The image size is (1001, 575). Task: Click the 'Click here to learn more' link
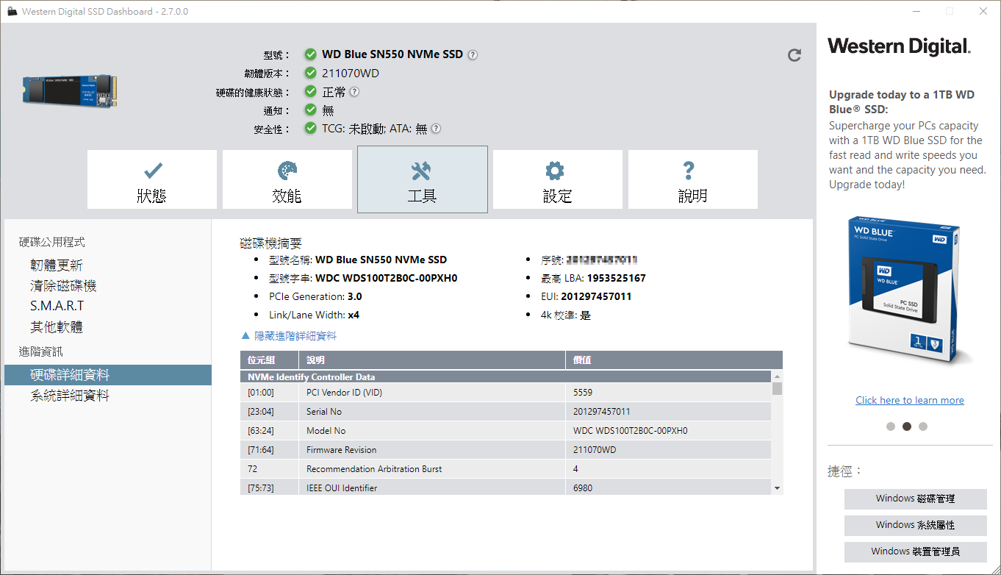(x=909, y=400)
